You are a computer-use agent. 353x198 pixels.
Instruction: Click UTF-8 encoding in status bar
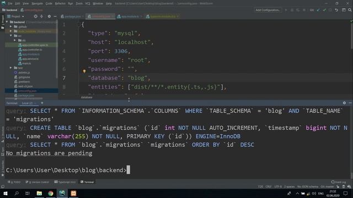click(278, 186)
